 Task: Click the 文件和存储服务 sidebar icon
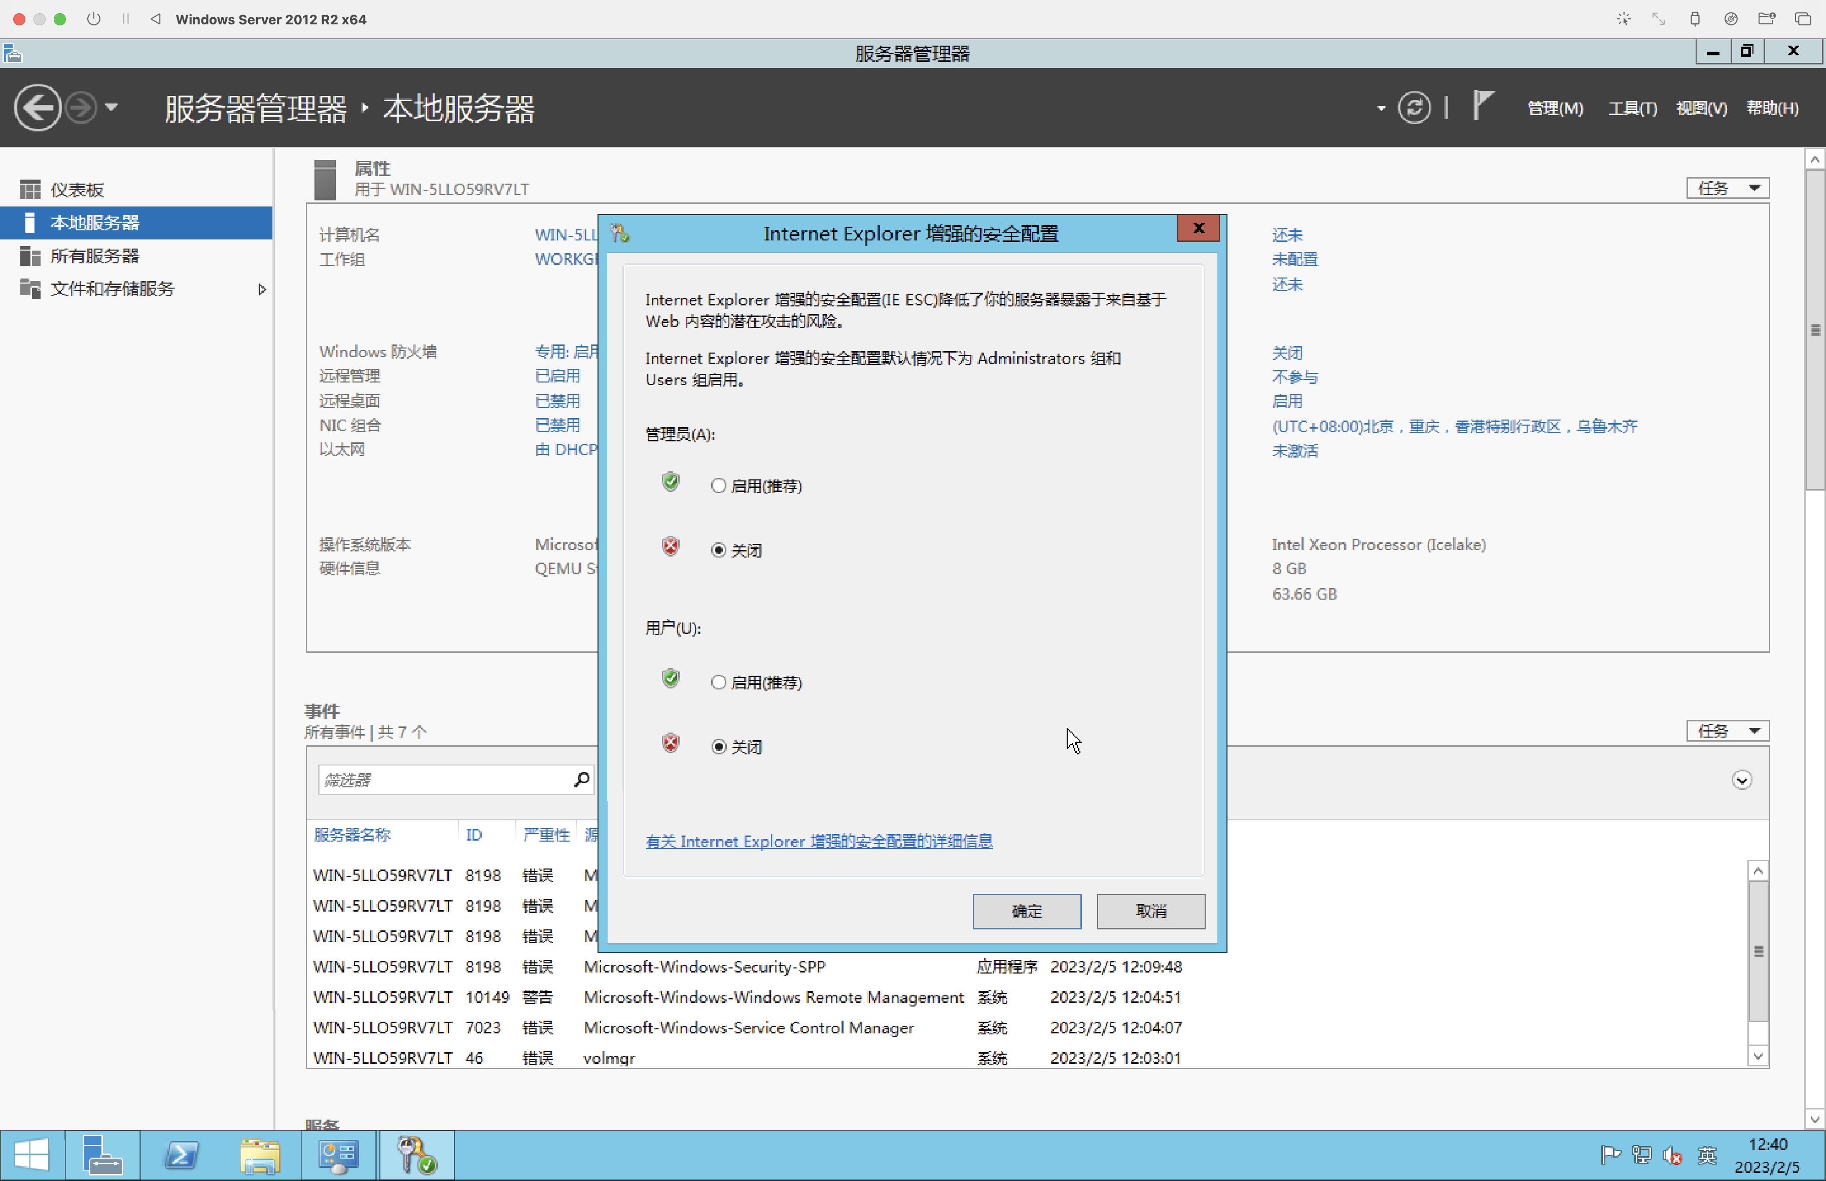(x=30, y=288)
